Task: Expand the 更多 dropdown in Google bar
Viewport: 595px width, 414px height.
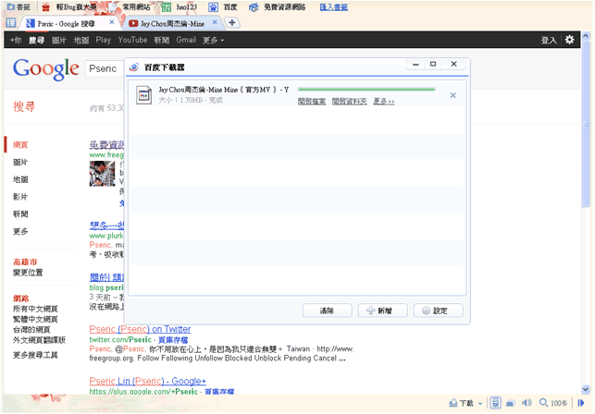Action: (x=213, y=40)
